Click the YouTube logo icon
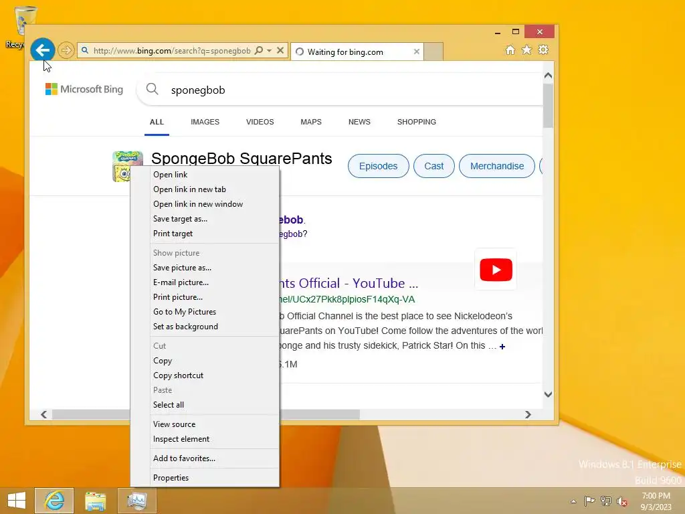 (496, 270)
